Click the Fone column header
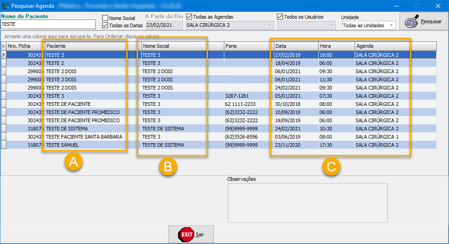449x244 pixels. 248,46
